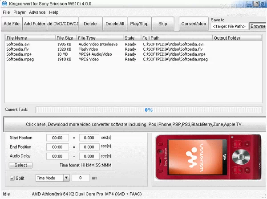Viewport: 267px width, 199px height.
Task: Click the Start Position time field
Action: (x=57, y=138)
